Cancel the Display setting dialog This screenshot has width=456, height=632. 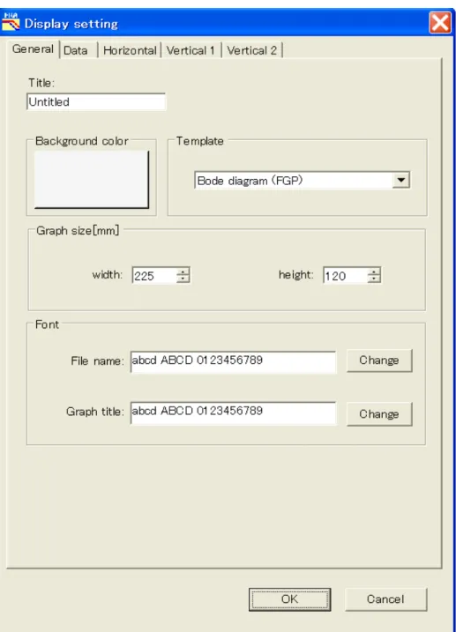pos(385,599)
